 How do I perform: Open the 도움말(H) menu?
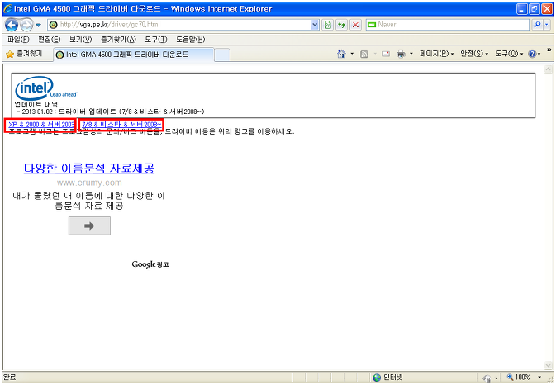pyautogui.click(x=190, y=40)
